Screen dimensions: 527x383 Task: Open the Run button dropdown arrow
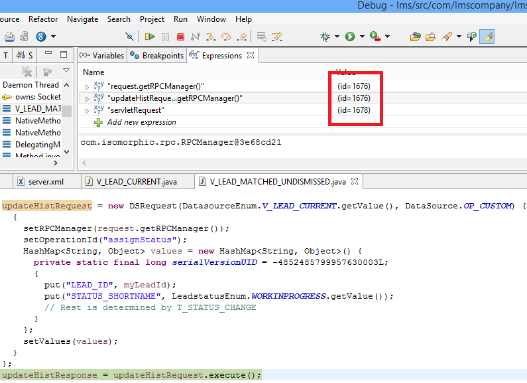pyautogui.click(x=361, y=37)
